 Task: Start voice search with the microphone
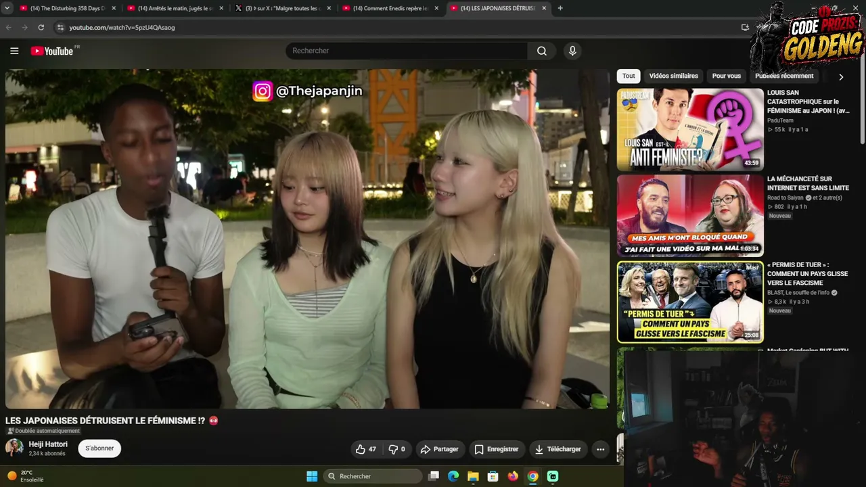click(572, 51)
